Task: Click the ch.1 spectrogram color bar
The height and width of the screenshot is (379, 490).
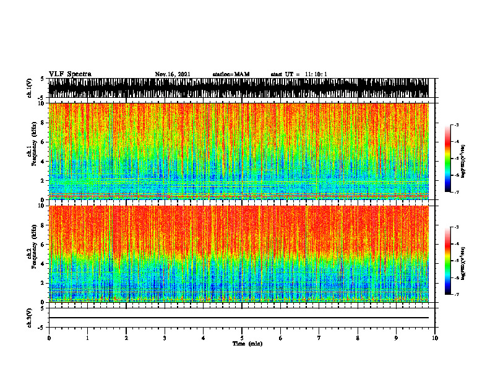Action: [447, 159]
